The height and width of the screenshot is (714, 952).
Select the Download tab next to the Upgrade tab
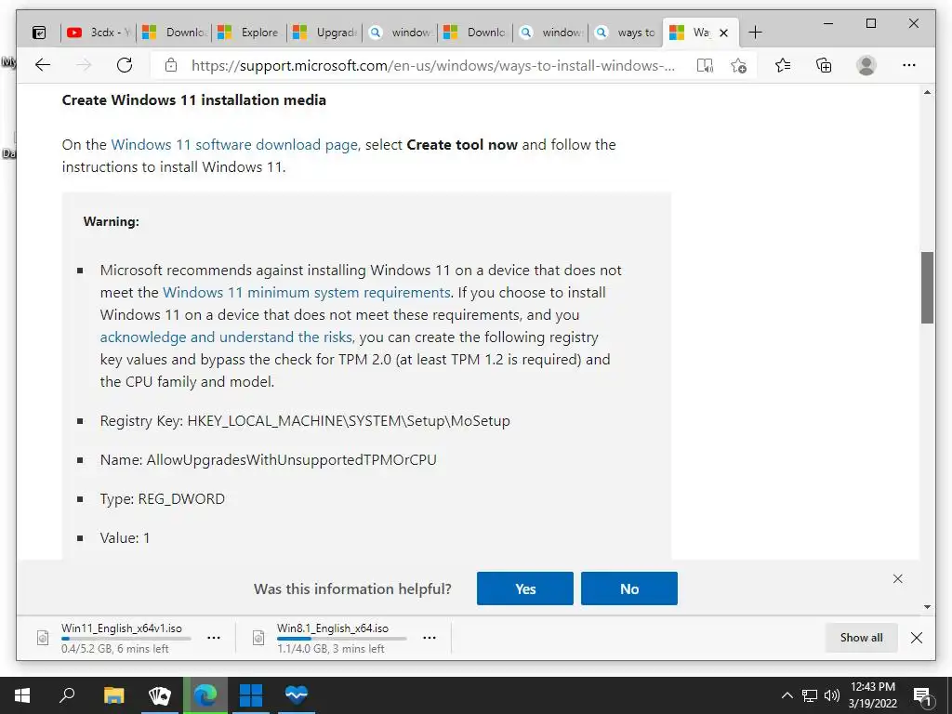click(475, 33)
